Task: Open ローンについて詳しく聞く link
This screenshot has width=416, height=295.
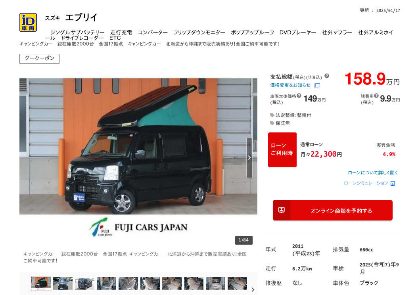Action: [x=373, y=173]
